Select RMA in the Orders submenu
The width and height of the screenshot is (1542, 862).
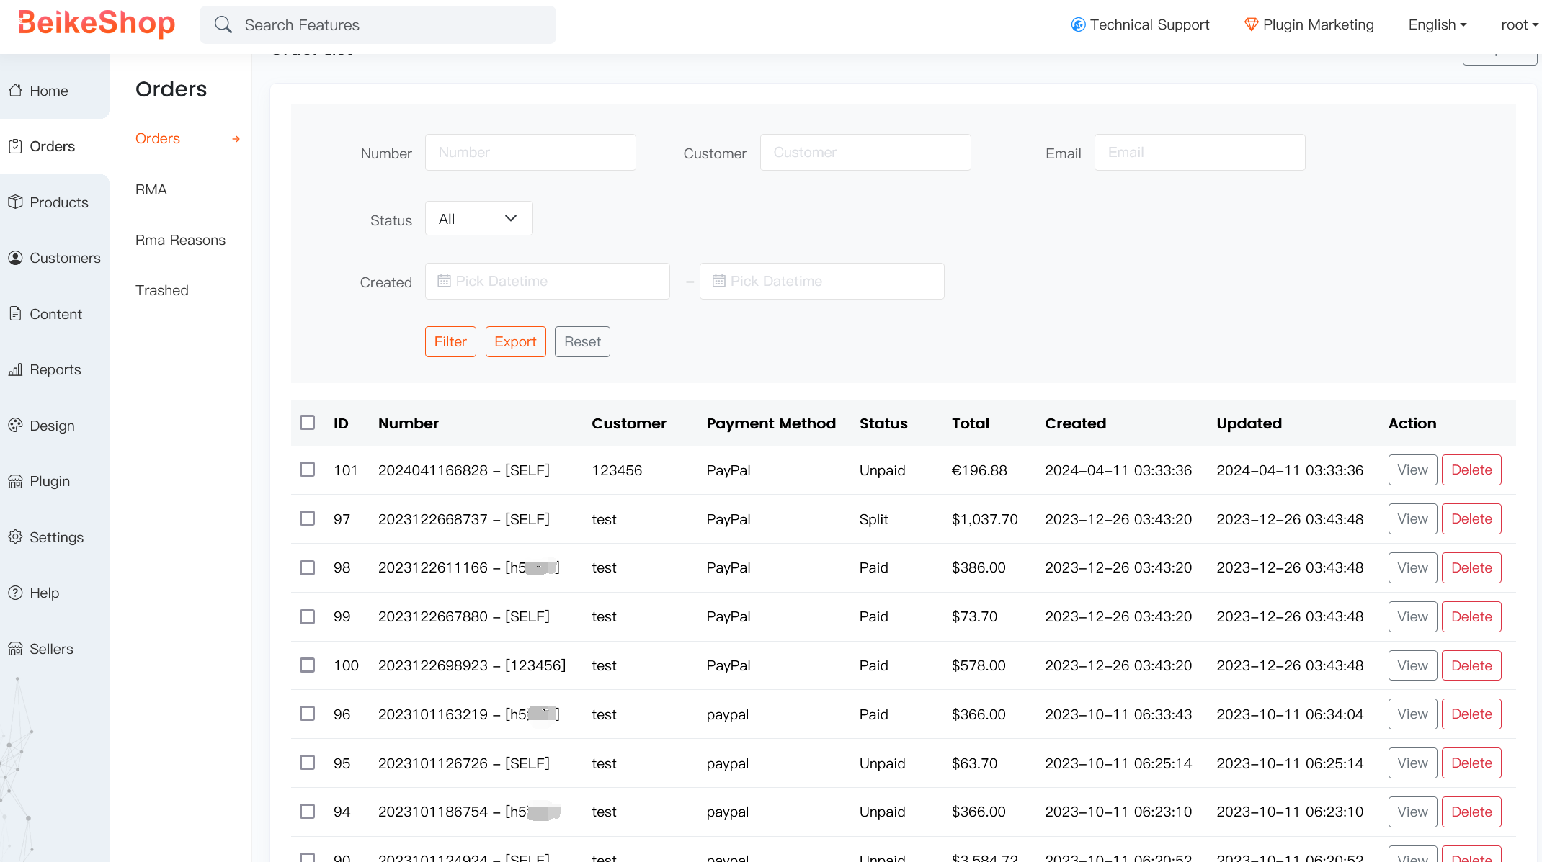pos(151,189)
